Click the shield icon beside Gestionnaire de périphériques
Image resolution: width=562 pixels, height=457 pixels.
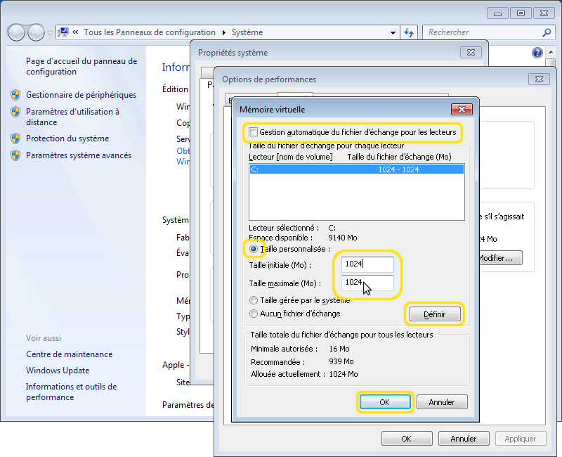[15, 95]
